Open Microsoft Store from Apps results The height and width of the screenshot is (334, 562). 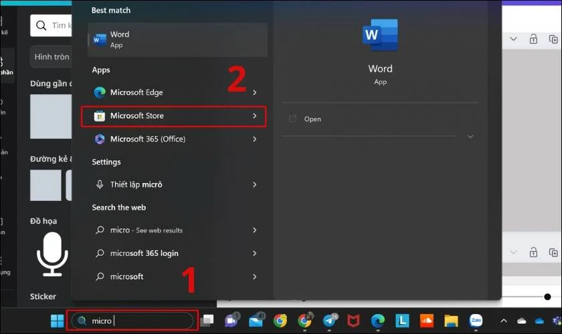(x=174, y=116)
